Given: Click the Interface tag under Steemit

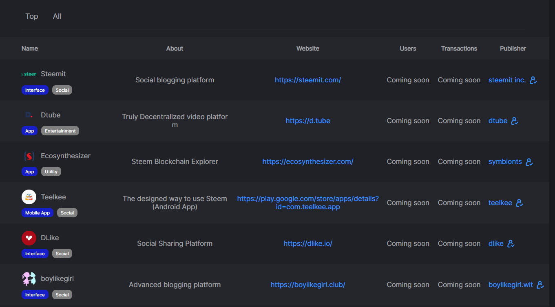Looking at the screenshot, I should [35, 90].
